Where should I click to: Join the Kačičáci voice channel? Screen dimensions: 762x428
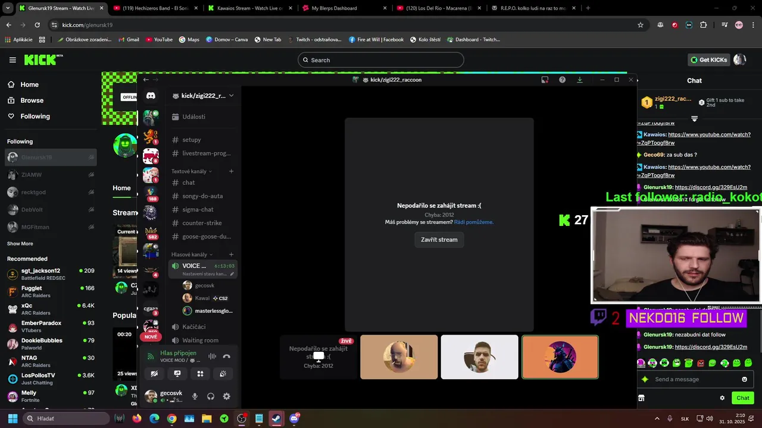tap(202, 327)
